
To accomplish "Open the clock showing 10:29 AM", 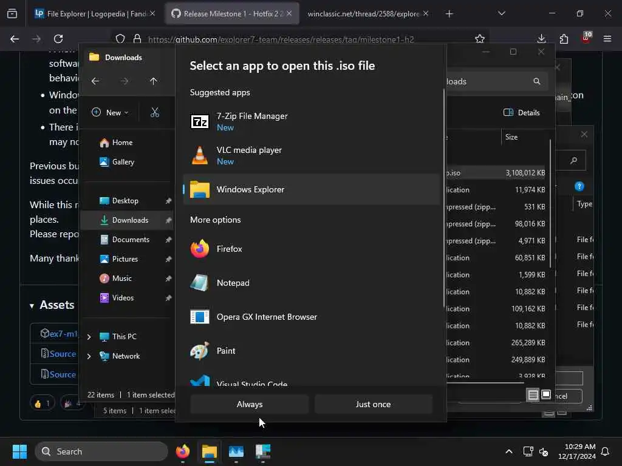I will click(x=577, y=451).
